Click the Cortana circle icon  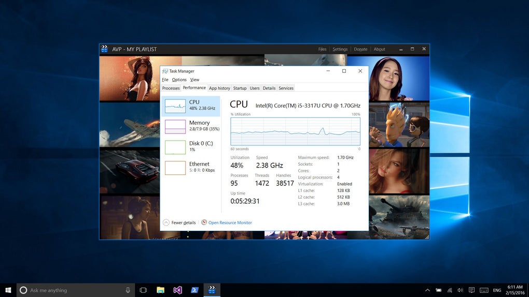(x=23, y=290)
